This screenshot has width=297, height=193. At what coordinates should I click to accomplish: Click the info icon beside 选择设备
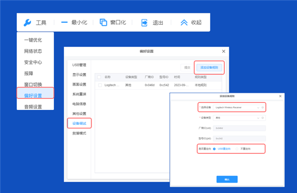263,107
